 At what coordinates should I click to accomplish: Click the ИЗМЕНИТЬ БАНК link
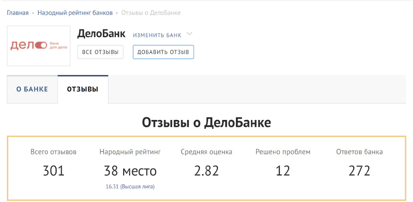tap(157, 35)
